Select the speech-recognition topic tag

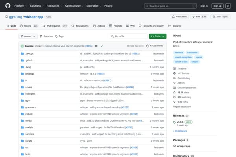click(183, 57)
